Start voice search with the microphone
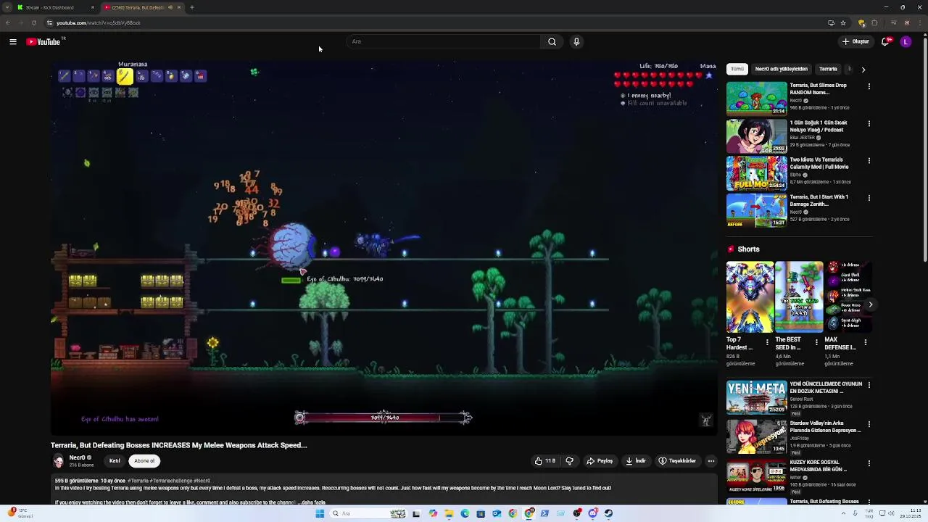This screenshot has height=522, width=928. (x=576, y=41)
